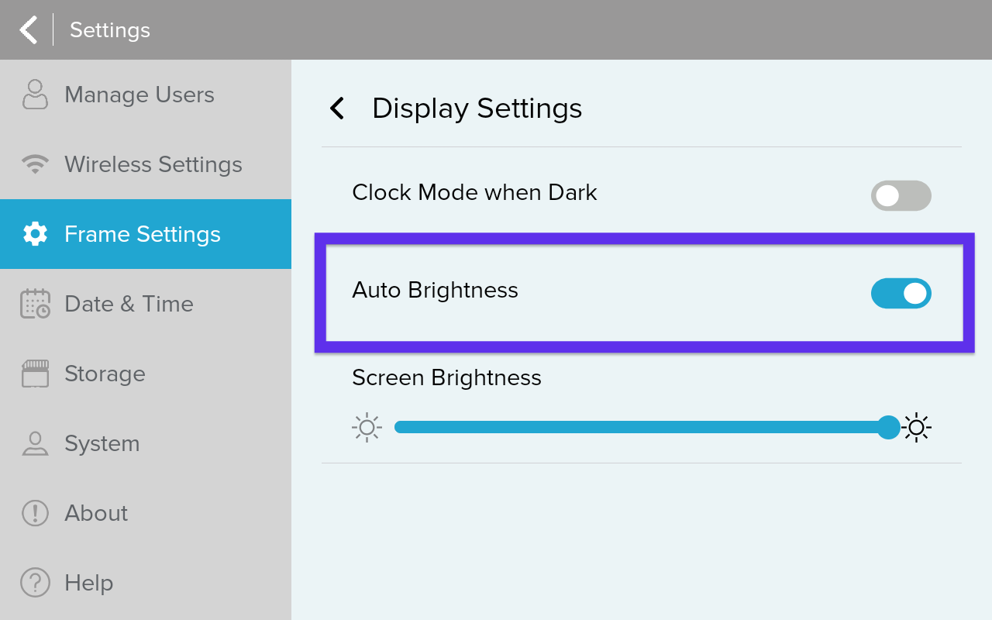Go back from Display Settings using arrow
The height and width of the screenshot is (620, 992).
pos(337,108)
